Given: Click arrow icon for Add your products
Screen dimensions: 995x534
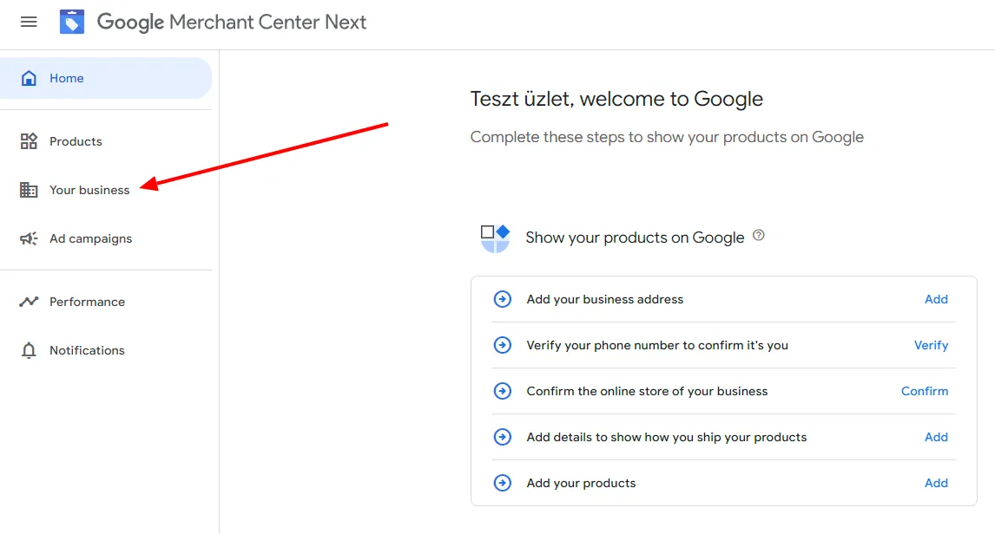Looking at the screenshot, I should coord(503,483).
